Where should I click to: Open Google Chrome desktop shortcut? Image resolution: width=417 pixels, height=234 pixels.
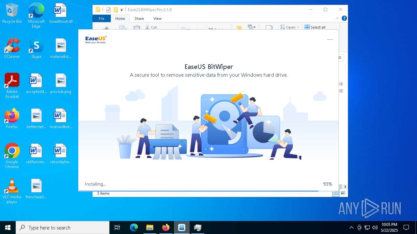12,156
